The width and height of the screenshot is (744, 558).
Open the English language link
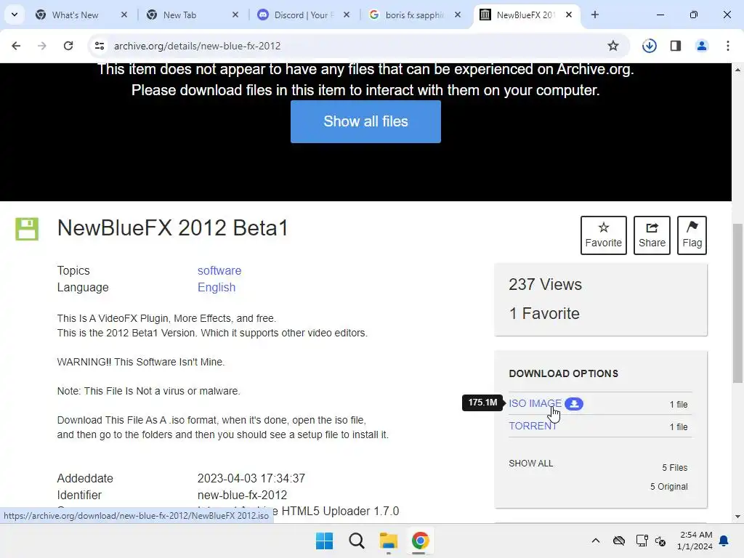217,288
